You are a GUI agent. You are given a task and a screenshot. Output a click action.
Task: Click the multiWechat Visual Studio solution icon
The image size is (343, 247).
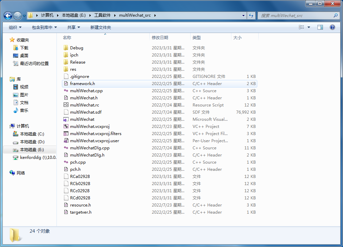tap(65, 119)
